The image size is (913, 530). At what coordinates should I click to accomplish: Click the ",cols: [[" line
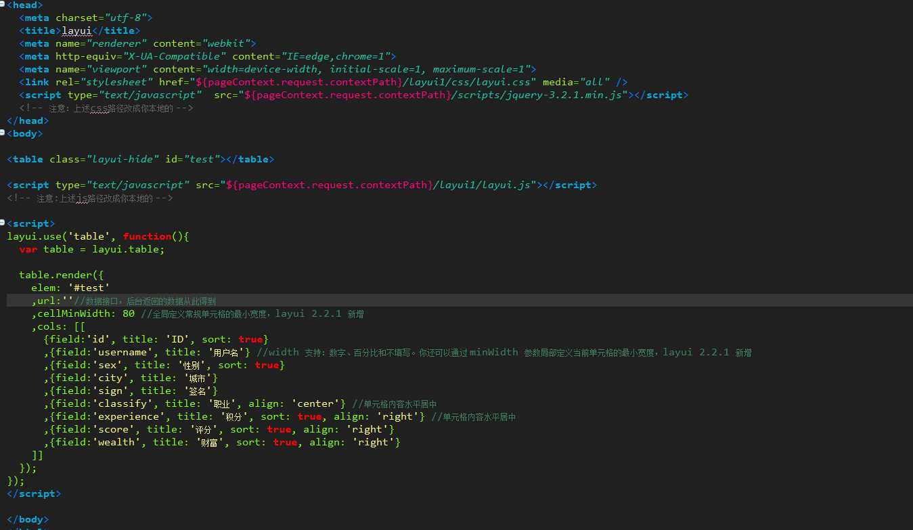(58, 326)
